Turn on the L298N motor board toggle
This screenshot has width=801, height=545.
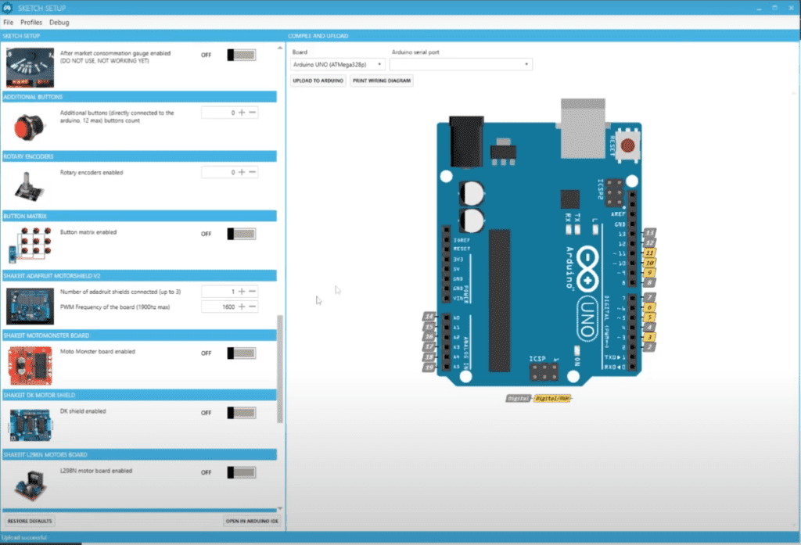242,472
